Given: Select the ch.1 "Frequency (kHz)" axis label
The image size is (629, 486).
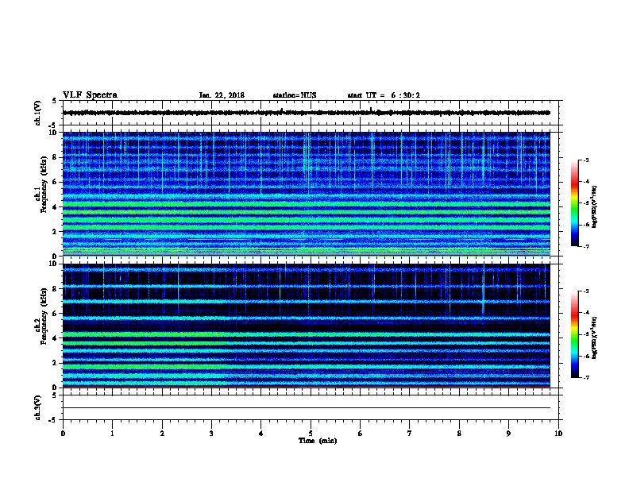Looking at the screenshot, I should [x=44, y=184].
